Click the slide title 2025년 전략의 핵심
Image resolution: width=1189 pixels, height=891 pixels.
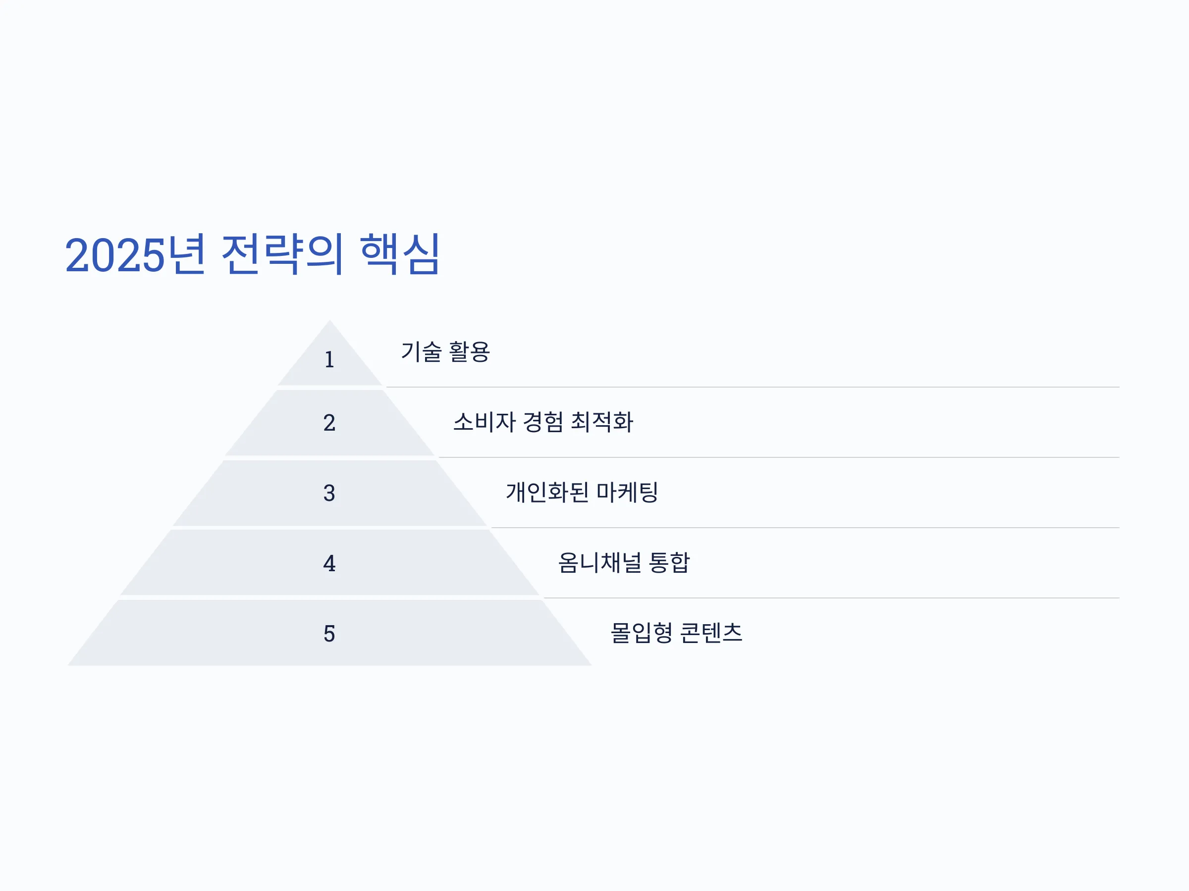click(x=253, y=254)
